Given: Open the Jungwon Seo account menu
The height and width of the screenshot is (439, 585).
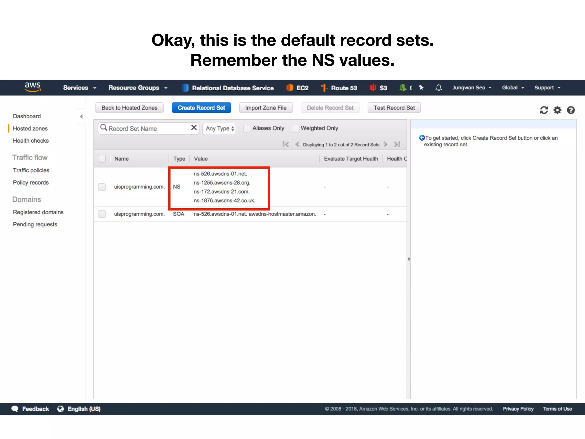Looking at the screenshot, I should (472, 88).
